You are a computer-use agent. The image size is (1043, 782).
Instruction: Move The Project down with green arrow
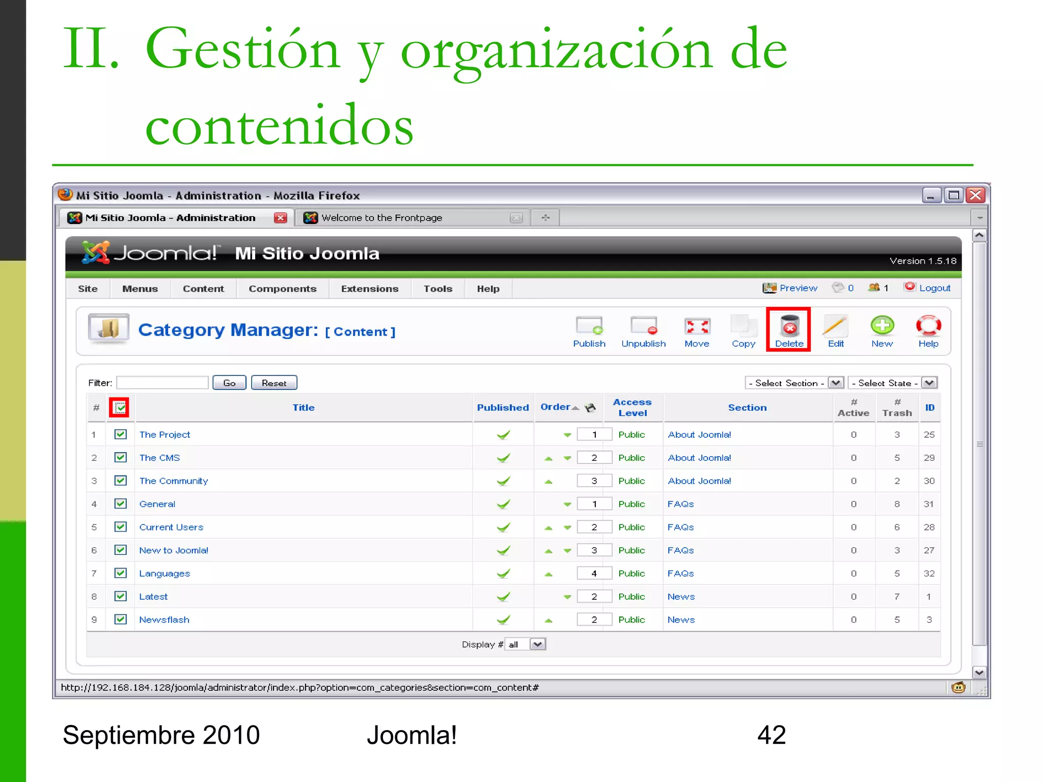pyautogui.click(x=567, y=435)
